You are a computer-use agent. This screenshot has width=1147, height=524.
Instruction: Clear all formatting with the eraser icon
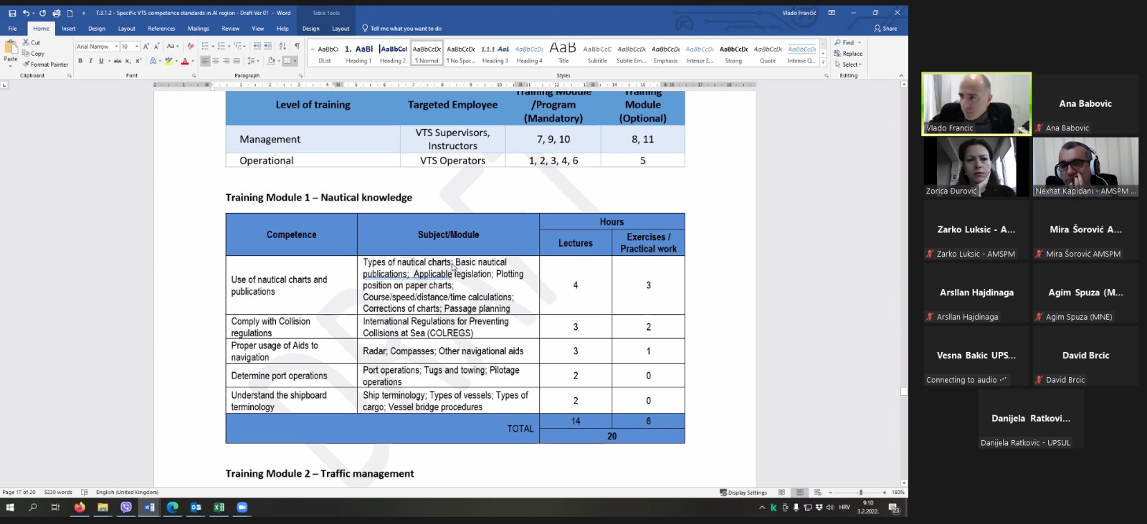point(191,46)
